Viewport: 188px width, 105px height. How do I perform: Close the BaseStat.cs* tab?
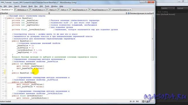tap(12, 10)
